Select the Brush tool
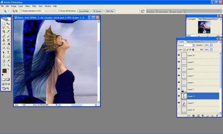Screen dimensions: 223x134 (x=8, y=36)
